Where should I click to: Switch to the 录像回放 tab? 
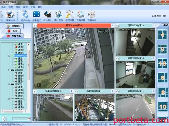(14, 26)
